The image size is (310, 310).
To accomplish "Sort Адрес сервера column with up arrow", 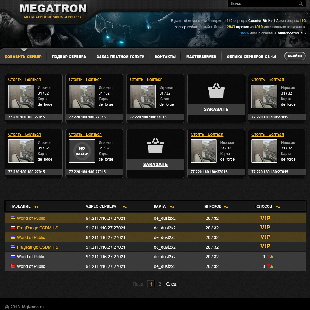I will pyautogui.click(x=126, y=207).
